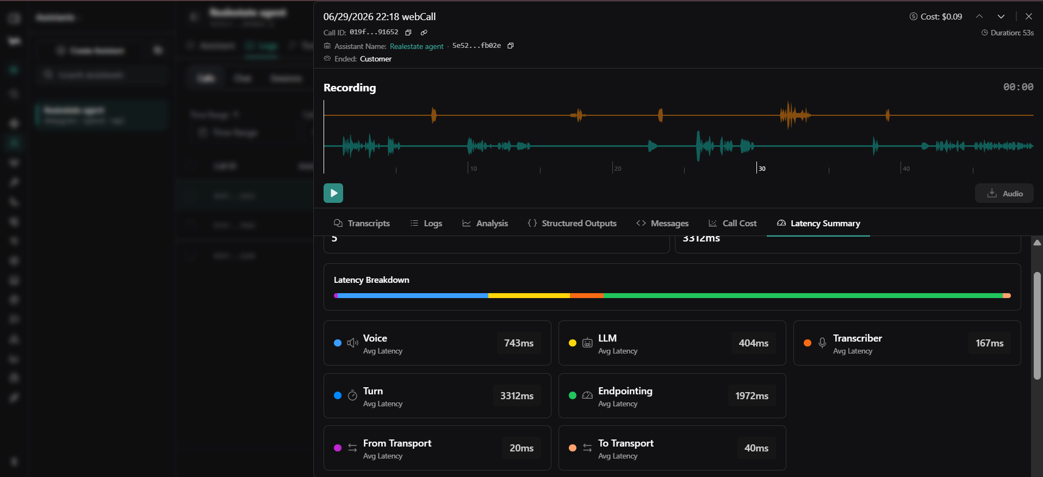Click the Cost: $0.09 label
This screenshot has width=1043, height=477.
(x=936, y=17)
